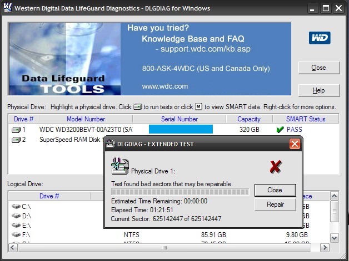Click the horizontal scrollbar thumb
The image size is (349, 261).
click(164, 248)
